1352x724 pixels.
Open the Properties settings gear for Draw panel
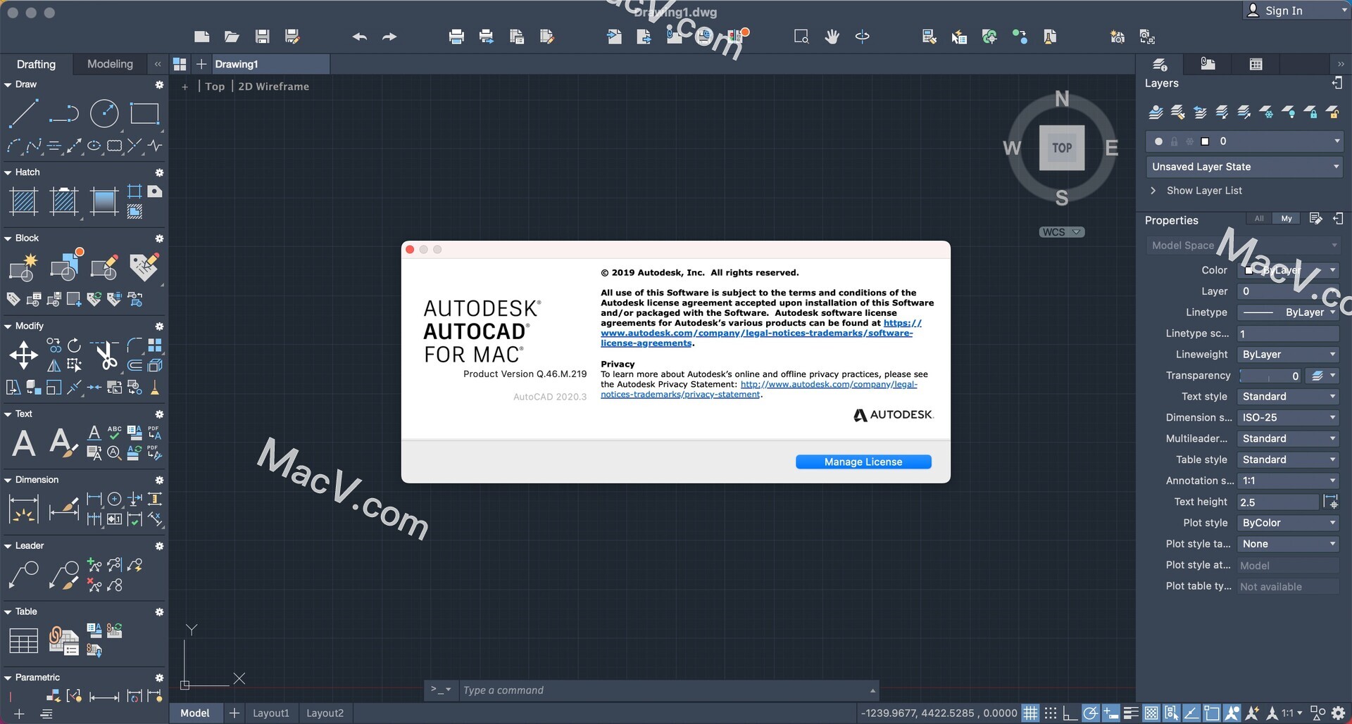pos(160,84)
